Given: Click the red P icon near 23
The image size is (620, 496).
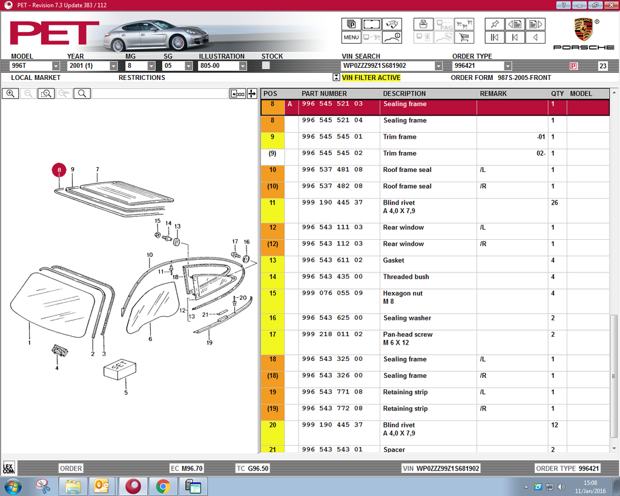Looking at the screenshot, I should point(573,66).
